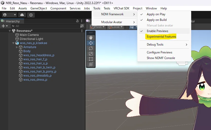Expand the Debug Tools submenu
The image size is (211, 130).
pyautogui.click(x=164, y=45)
